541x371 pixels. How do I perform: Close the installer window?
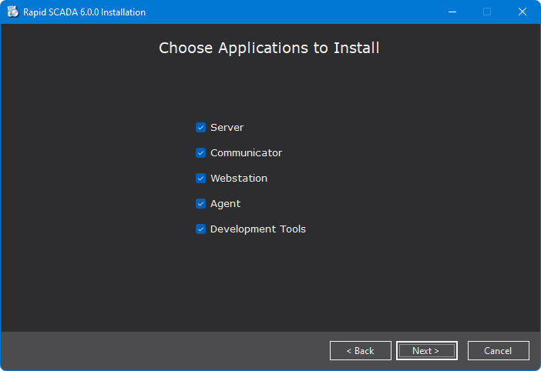523,12
